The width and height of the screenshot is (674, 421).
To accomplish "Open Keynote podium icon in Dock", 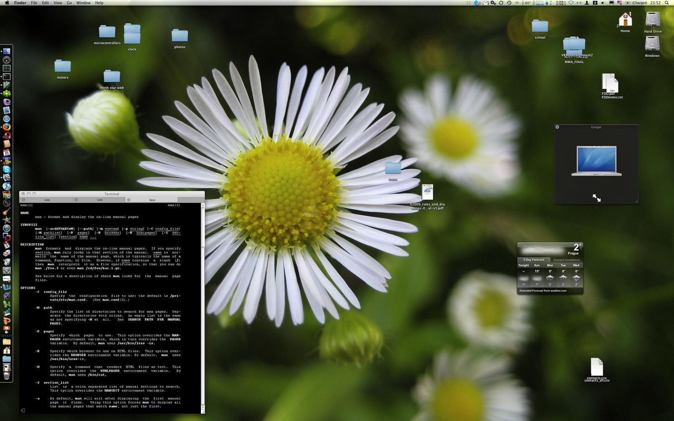I will tap(7, 328).
